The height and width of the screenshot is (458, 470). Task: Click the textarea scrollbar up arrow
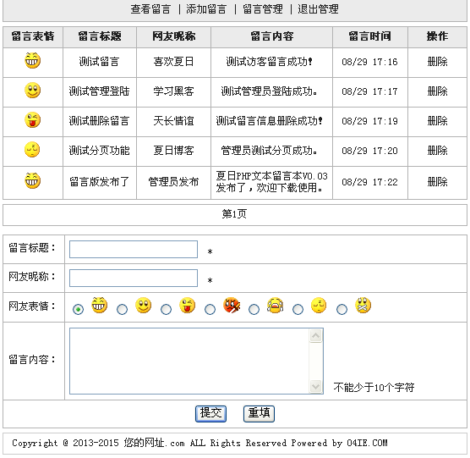point(315,335)
